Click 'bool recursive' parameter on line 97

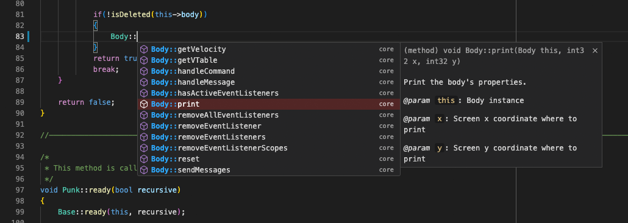(146, 189)
